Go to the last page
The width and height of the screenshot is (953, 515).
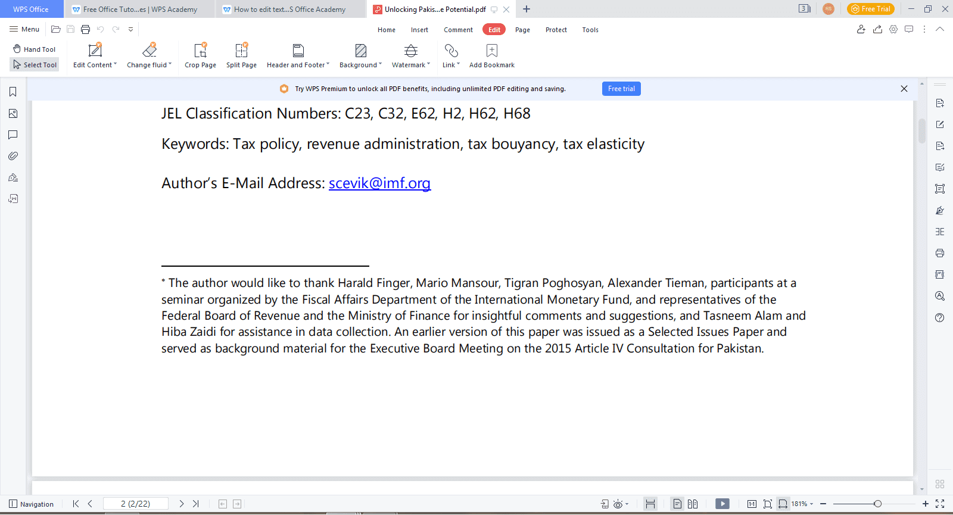click(x=196, y=504)
